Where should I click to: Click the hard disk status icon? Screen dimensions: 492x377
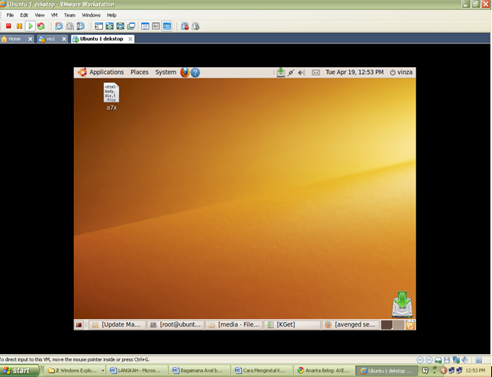click(438, 360)
